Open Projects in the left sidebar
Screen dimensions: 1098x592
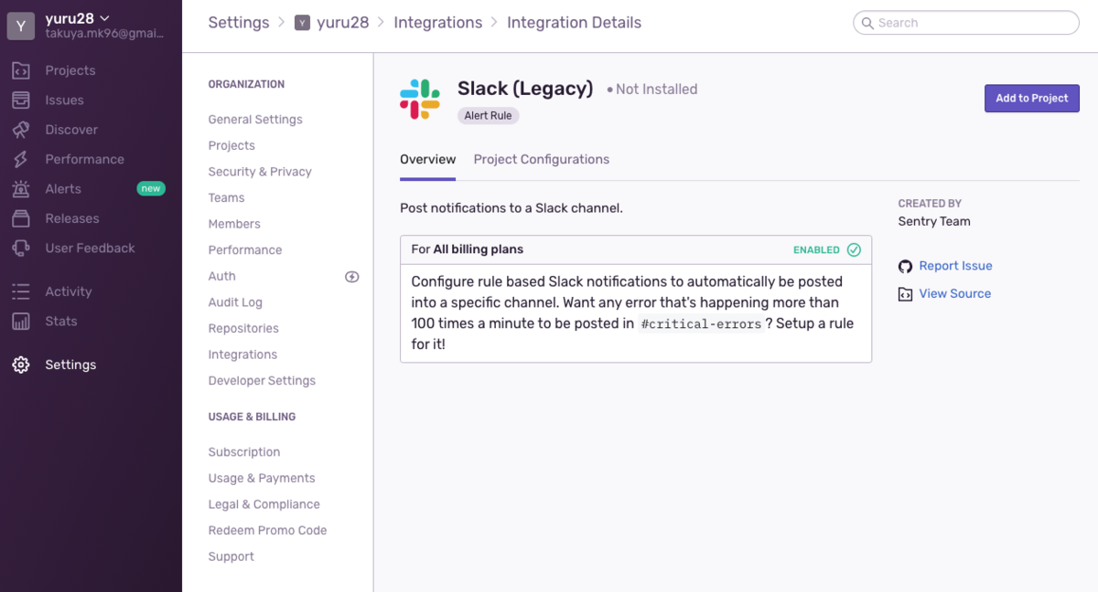[70, 70]
